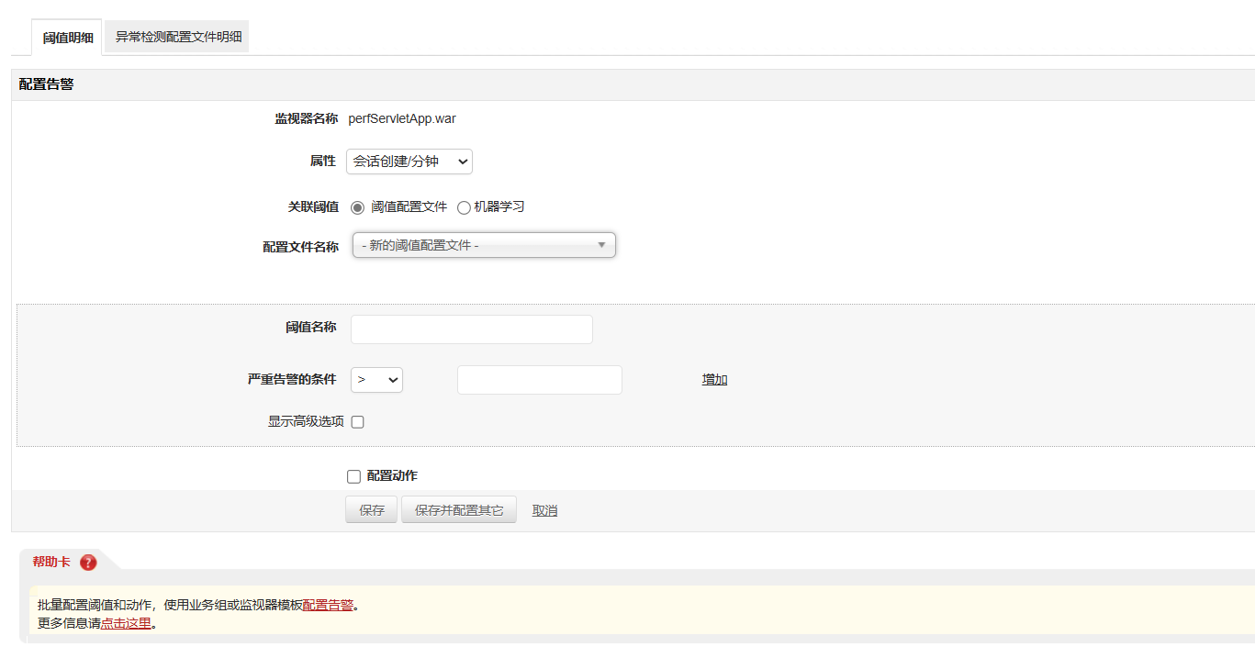Check the 配置动作 checkbox

point(353,475)
